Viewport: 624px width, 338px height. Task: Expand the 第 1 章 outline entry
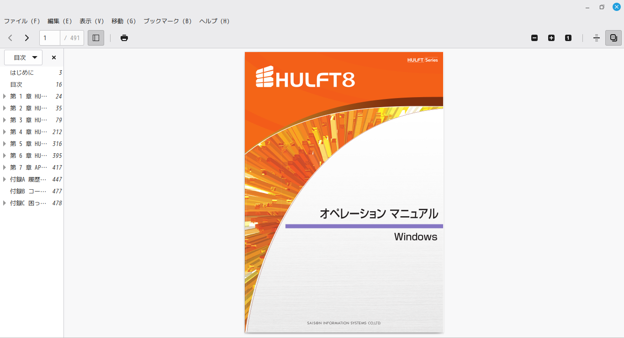coord(5,96)
